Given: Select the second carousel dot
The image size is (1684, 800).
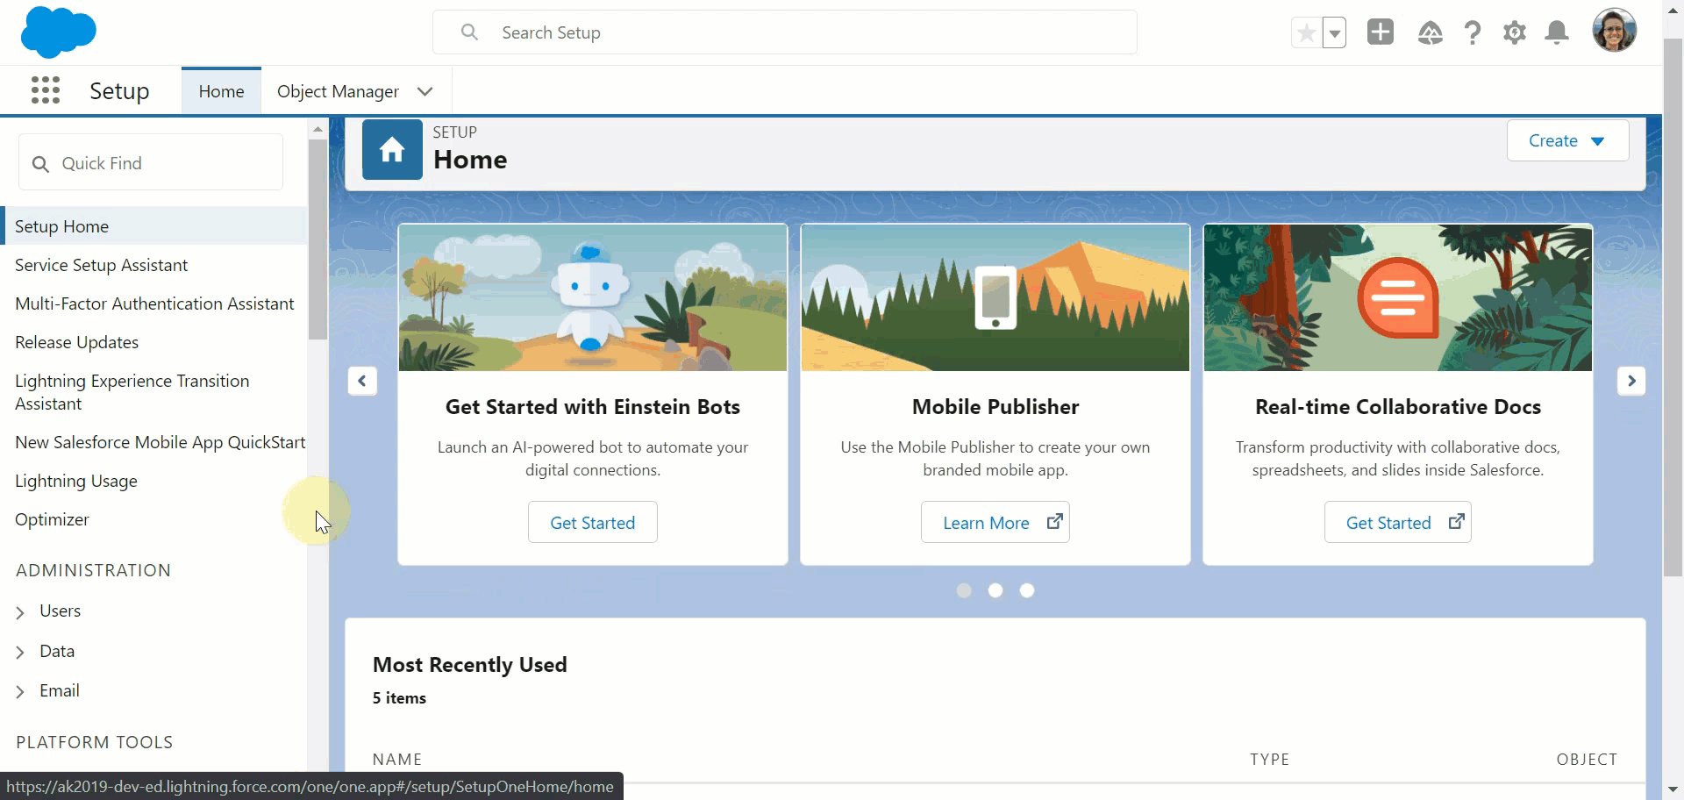Looking at the screenshot, I should [x=995, y=590].
